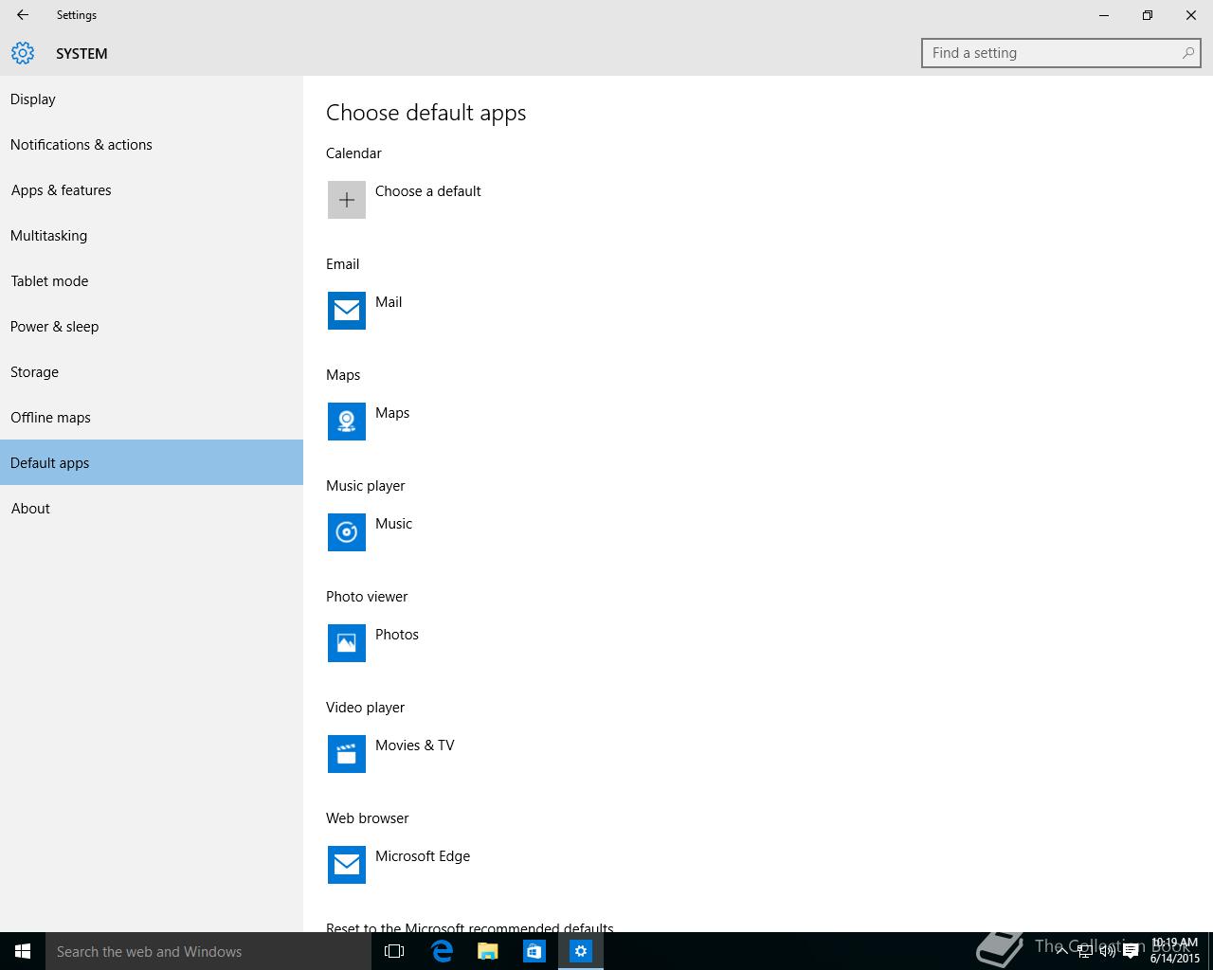Image resolution: width=1213 pixels, height=970 pixels.
Task: Minimize the Settings window
Action: coord(1104,15)
